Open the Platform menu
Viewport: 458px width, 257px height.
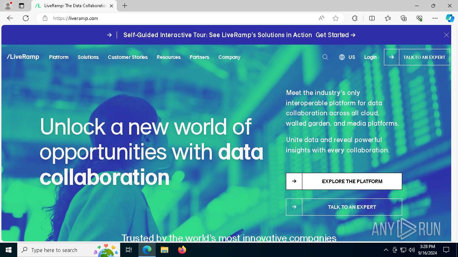click(x=59, y=57)
